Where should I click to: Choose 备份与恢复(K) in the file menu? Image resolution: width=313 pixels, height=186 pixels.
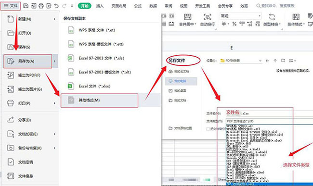[x=30, y=148]
